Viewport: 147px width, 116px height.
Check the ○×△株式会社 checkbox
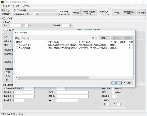[17, 45]
